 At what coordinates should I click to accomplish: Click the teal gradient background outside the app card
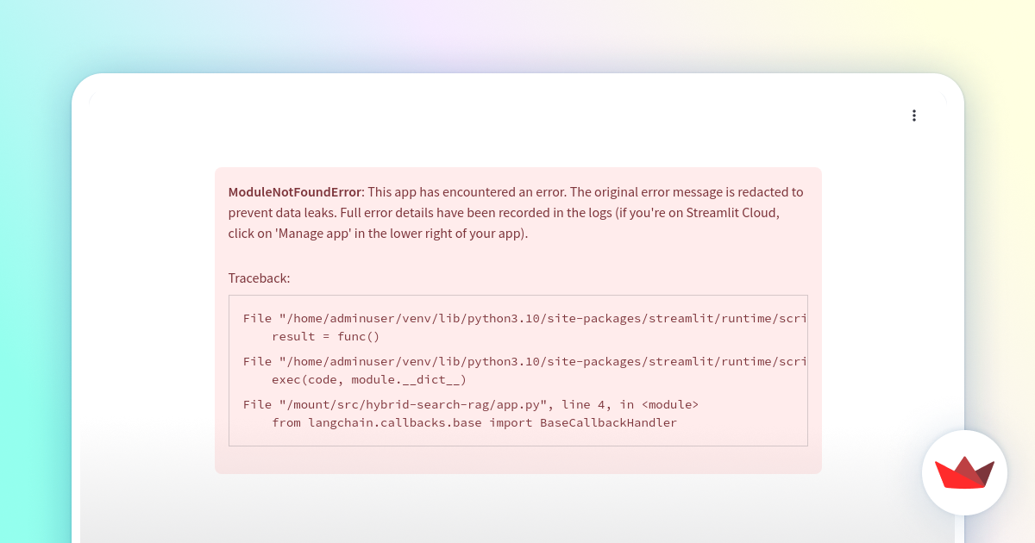pyautogui.click(x=34, y=302)
